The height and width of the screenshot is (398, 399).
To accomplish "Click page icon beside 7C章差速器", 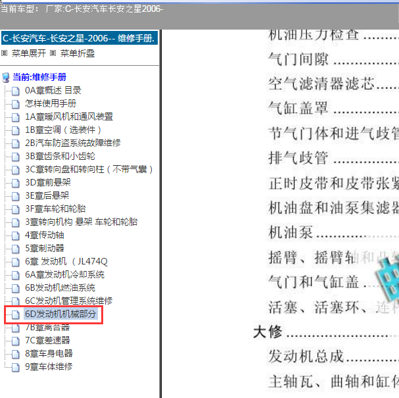I will (16, 341).
